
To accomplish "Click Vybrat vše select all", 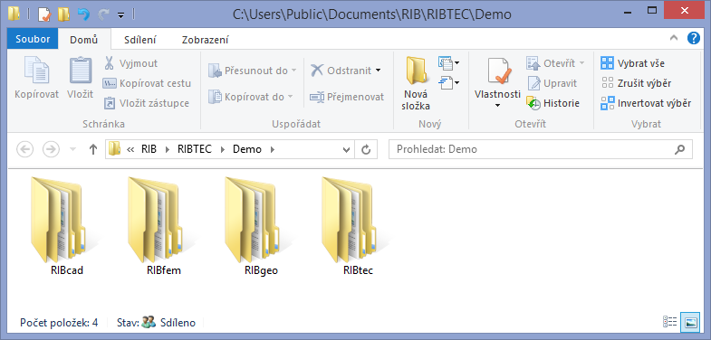I will pyautogui.click(x=632, y=63).
